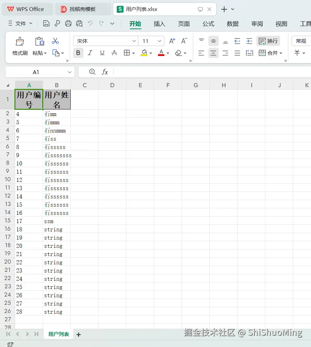Click the Borders icon
Viewport: 311px width, 347px height.
[x=127, y=53]
